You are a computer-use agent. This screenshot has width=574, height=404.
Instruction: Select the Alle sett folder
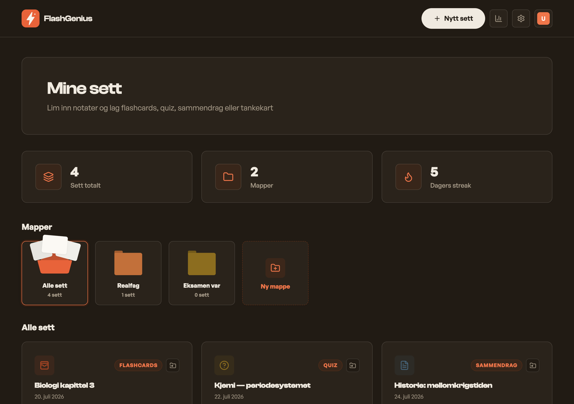(x=55, y=273)
